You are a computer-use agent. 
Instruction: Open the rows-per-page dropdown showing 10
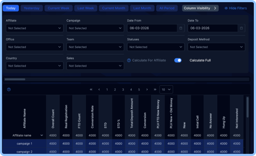[x=166, y=90]
